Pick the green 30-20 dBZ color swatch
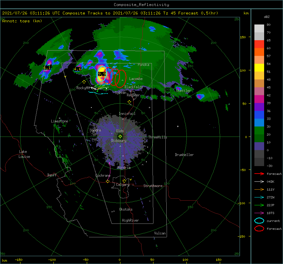 coord(259,131)
